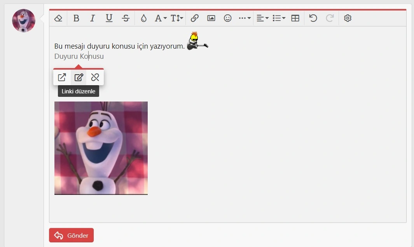The width and height of the screenshot is (414, 247).
Task: Click the Gönder submit button
Action: point(71,235)
